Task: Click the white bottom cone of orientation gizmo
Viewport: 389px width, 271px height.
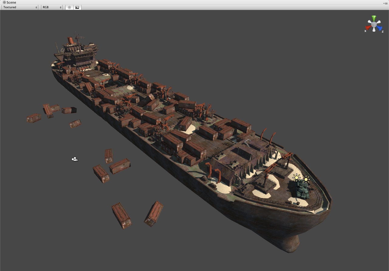Action: coord(374,30)
